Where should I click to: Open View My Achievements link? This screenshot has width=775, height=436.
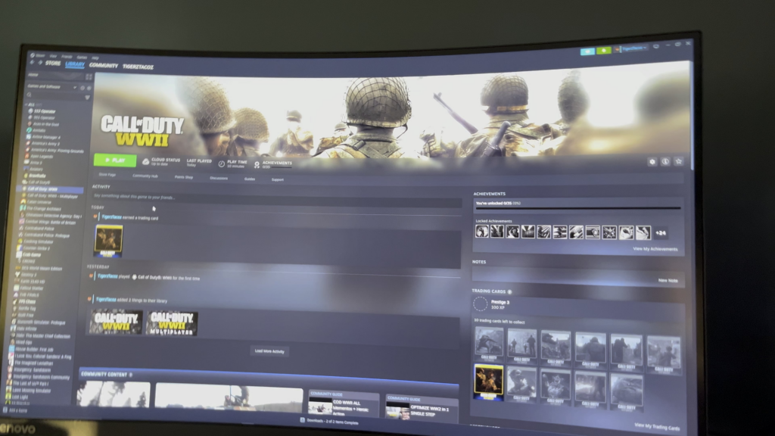[x=655, y=248]
